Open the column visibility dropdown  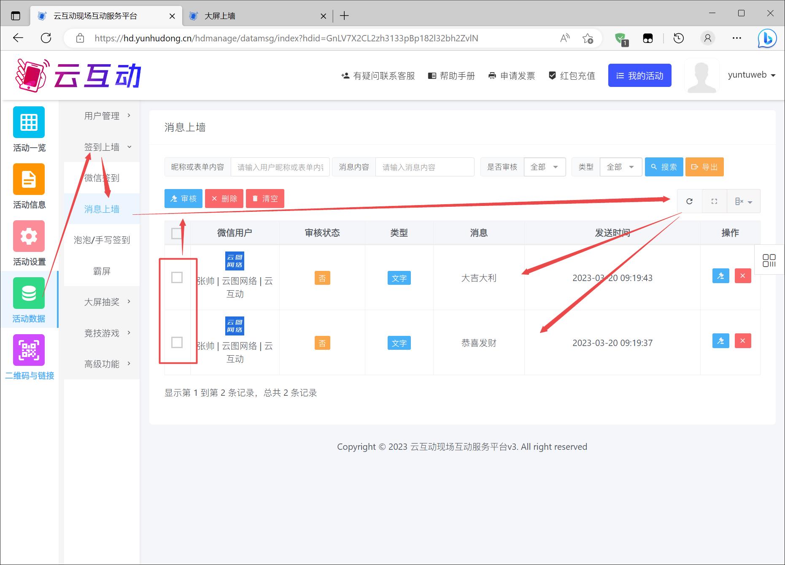(x=743, y=201)
